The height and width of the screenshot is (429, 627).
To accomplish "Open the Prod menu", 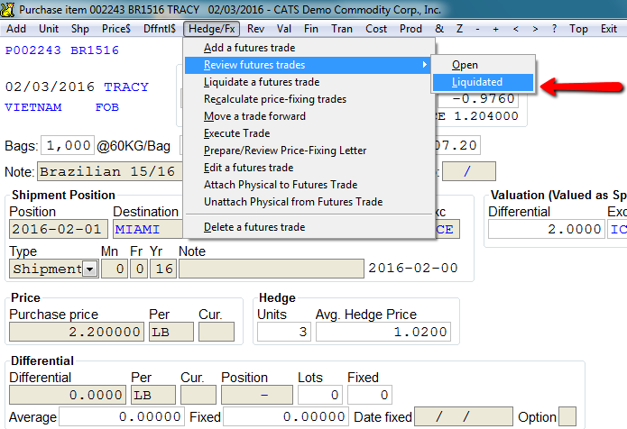I will pos(410,29).
